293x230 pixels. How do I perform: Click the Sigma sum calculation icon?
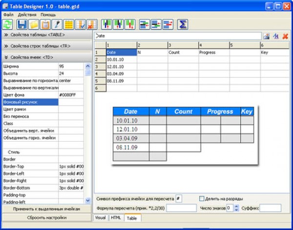183,24
